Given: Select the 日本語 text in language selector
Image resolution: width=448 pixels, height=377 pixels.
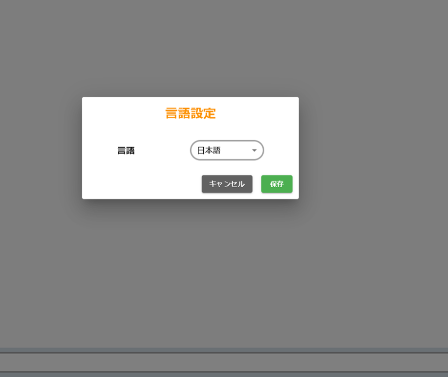Looking at the screenshot, I should click(x=209, y=150).
